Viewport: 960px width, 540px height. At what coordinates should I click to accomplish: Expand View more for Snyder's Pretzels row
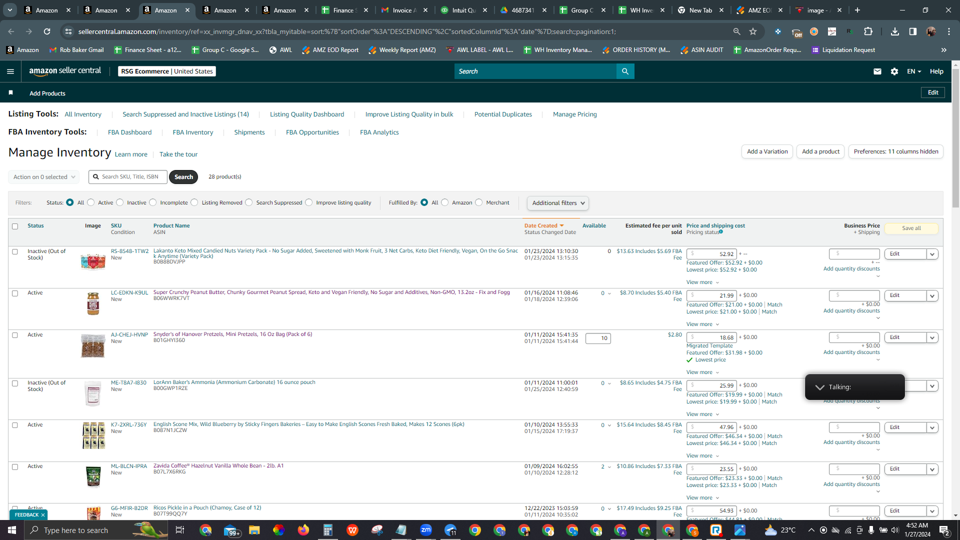(702, 372)
